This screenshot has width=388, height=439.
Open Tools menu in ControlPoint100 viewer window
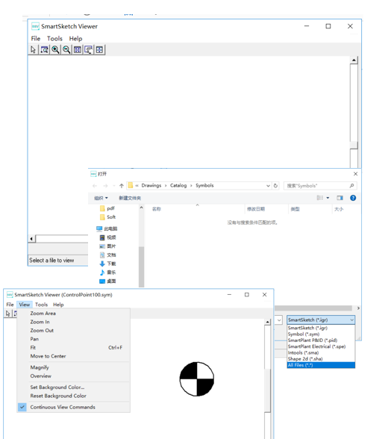pos(41,305)
